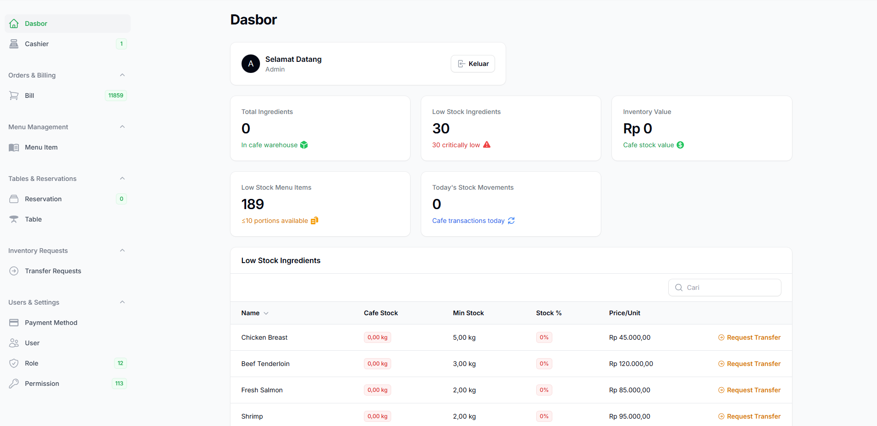Click the Role shield icon

tap(14, 363)
